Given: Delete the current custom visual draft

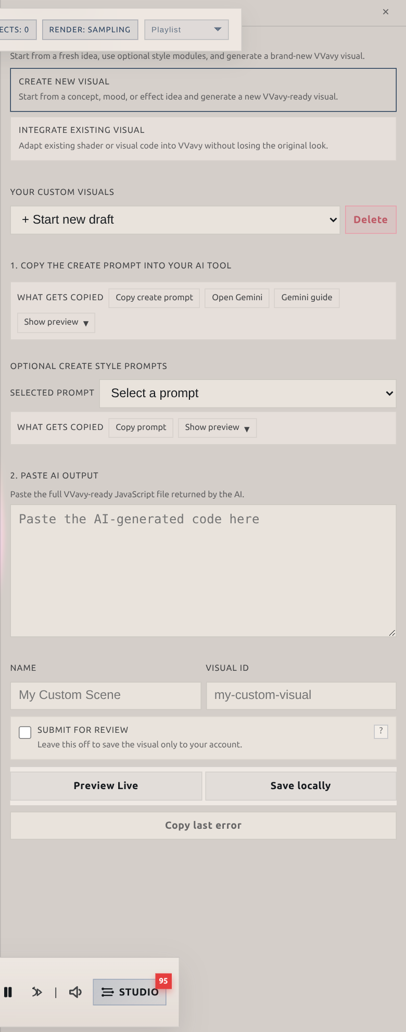Looking at the screenshot, I should pos(371,219).
